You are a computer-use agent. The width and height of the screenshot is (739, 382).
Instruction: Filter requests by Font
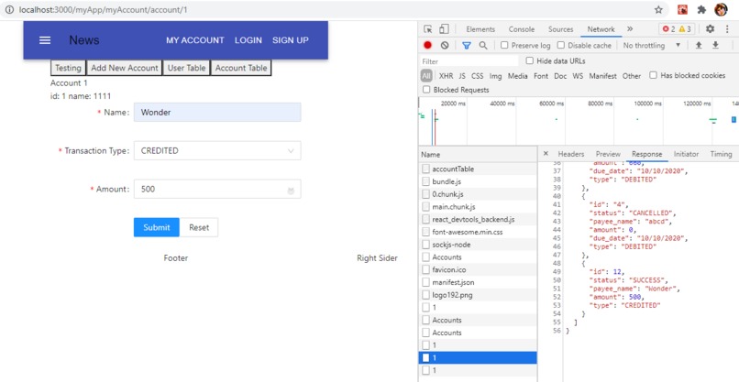click(541, 76)
